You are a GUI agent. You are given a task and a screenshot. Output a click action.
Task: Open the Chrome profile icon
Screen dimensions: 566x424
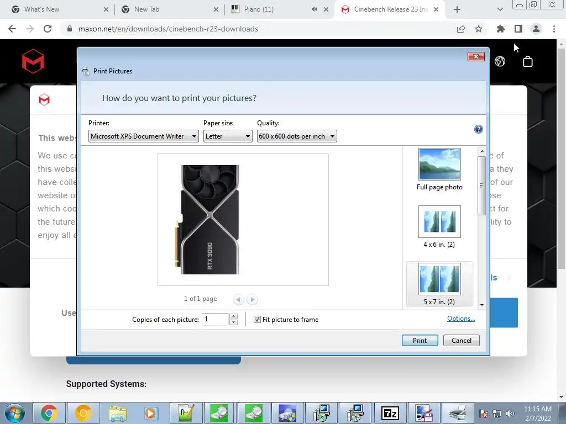pos(536,29)
